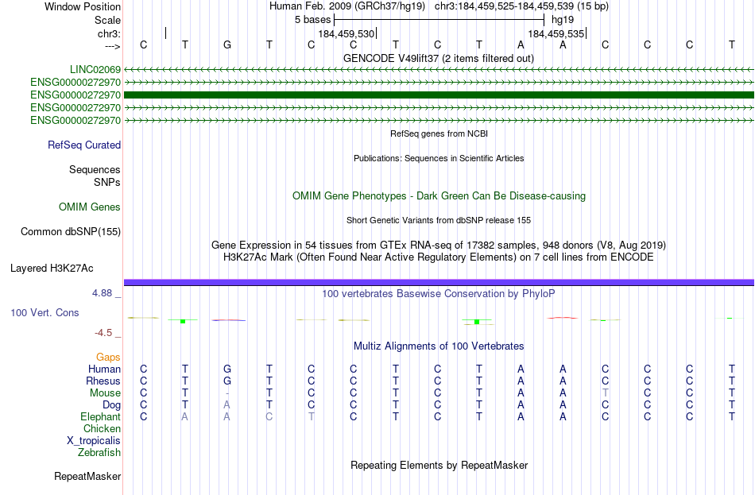Viewport: 755px width, 495px height.
Task: Open Multiz Alignments of 100 Vertebrates title
Action: [x=439, y=346]
